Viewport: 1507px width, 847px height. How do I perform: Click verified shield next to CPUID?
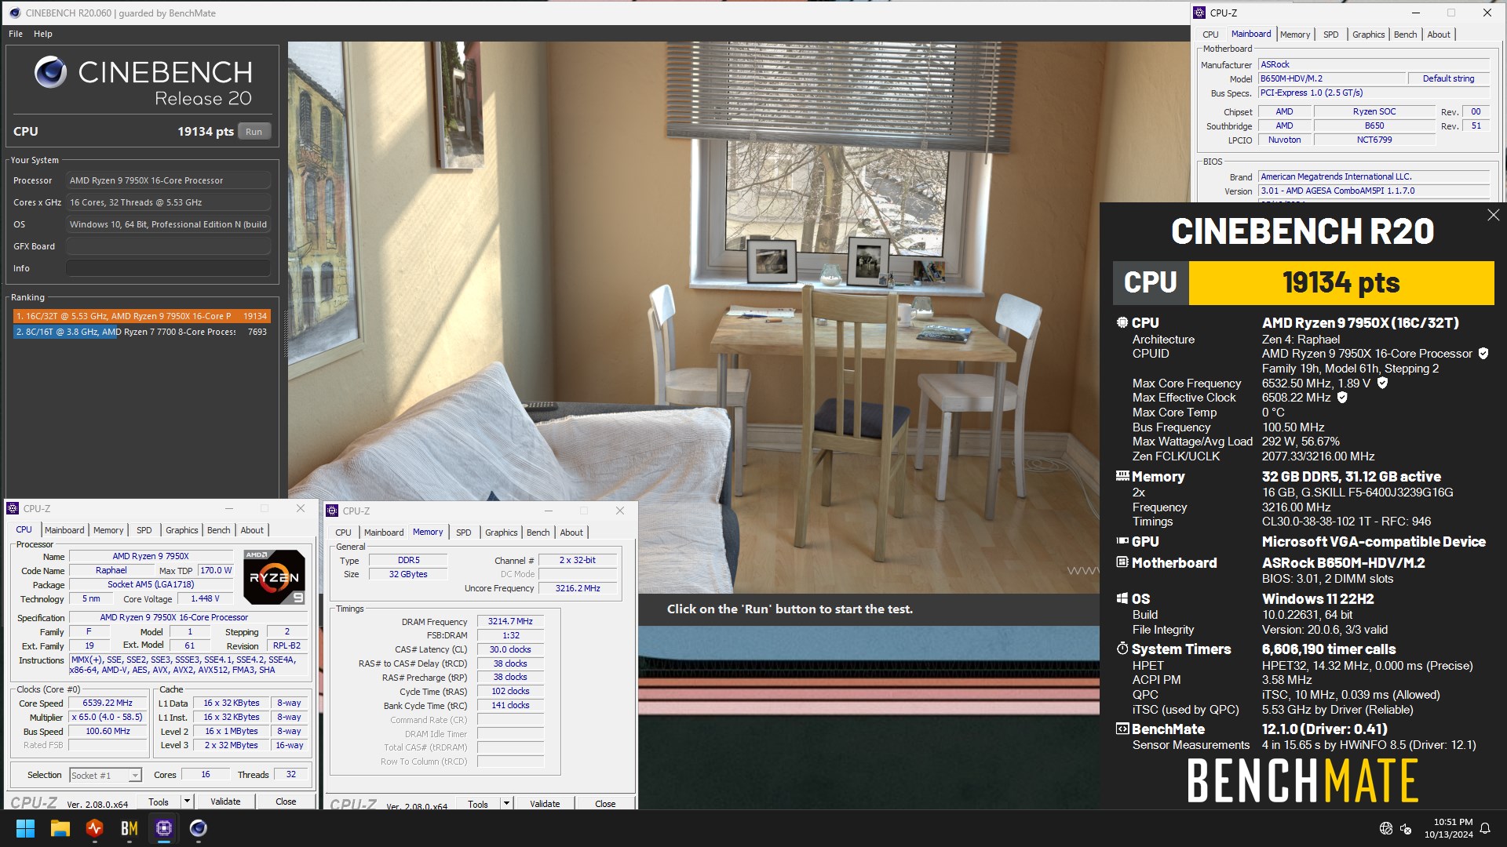coord(1483,354)
